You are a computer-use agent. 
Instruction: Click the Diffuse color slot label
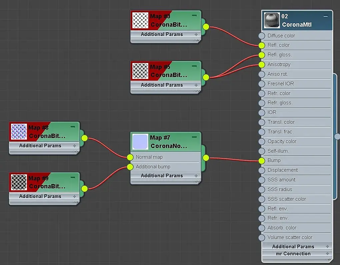click(x=281, y=36)
